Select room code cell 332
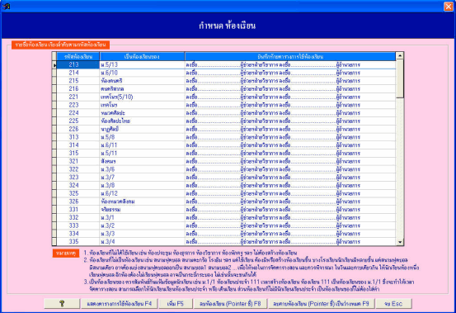 point(78,217)
